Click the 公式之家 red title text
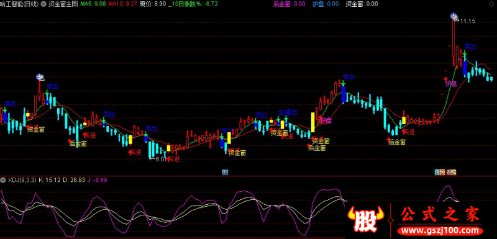The height and width of the screenshot is (239, 497). (x=440, y=215)
